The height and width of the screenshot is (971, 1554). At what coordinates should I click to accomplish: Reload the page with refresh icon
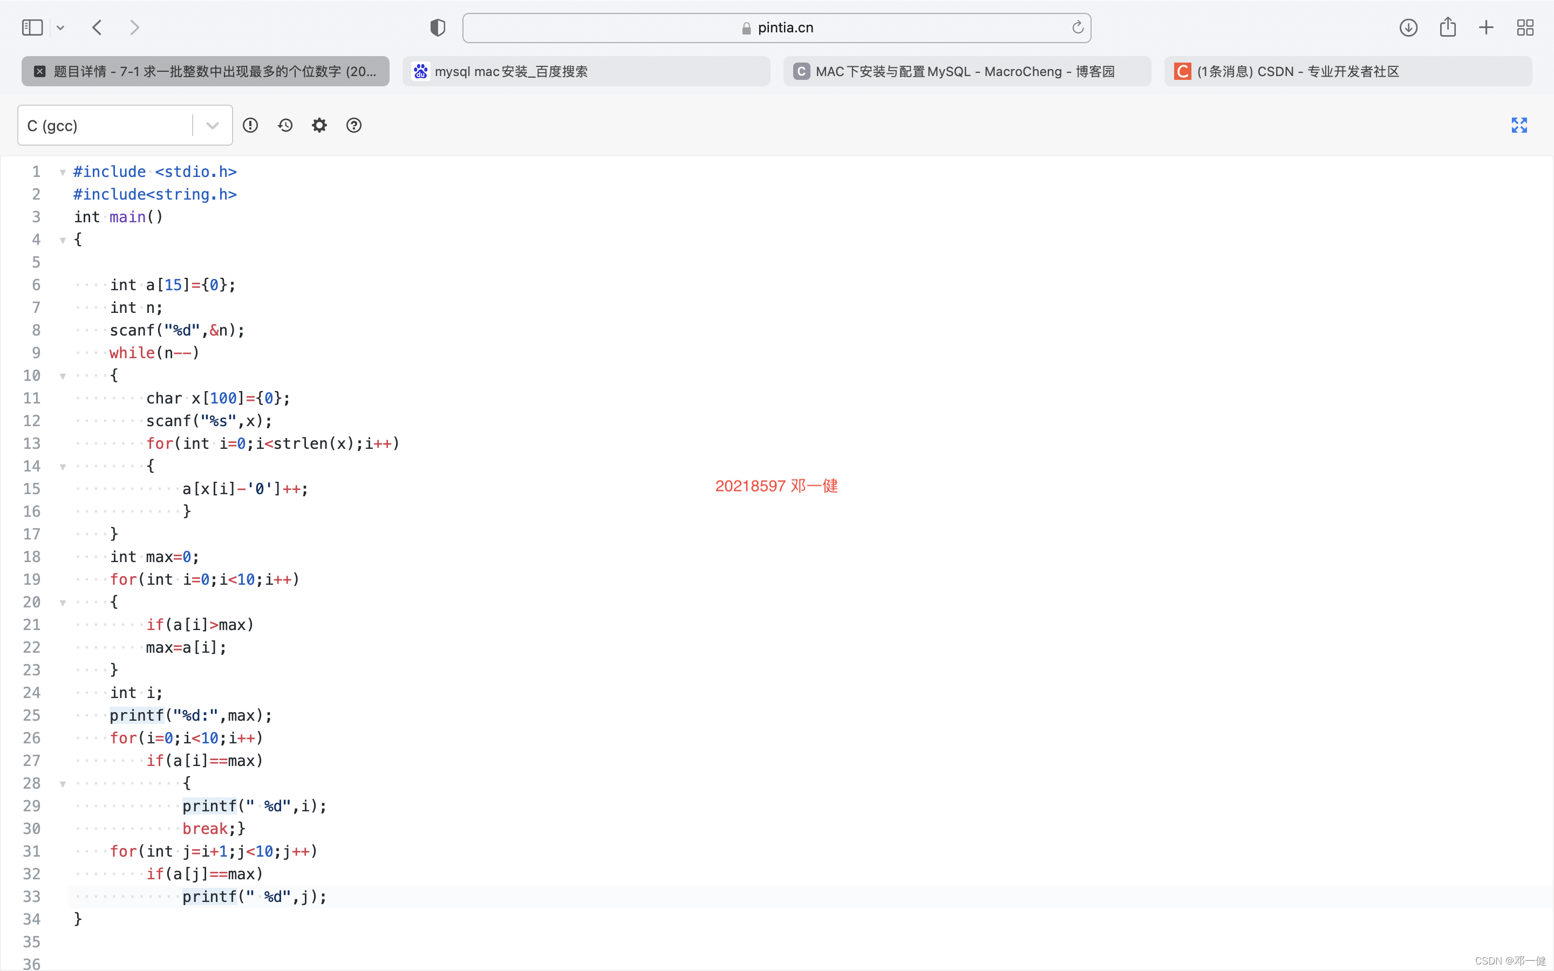[x=1078, y=28]
